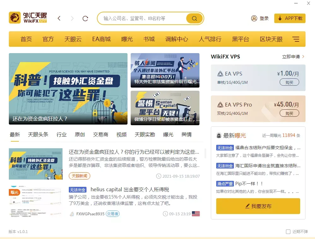Open the 官方 menu item
Screen dimensions: 315x239
48,39
